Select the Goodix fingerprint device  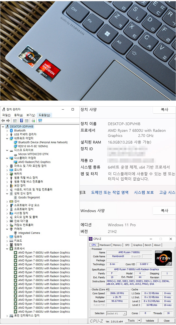coord(29,198)
